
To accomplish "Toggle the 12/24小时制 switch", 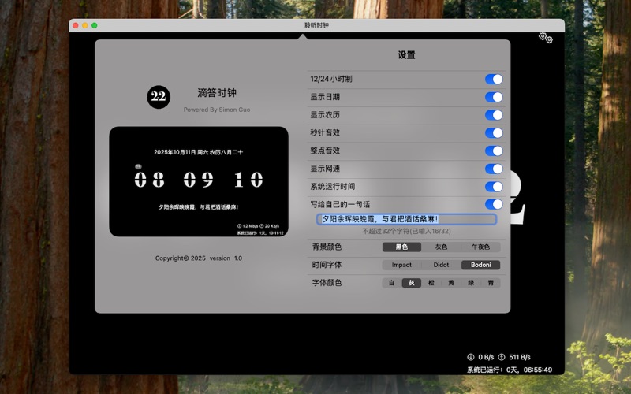I will 494,80.
